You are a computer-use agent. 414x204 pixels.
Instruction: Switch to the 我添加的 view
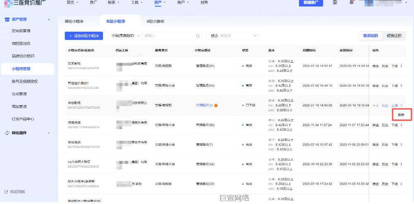[371, 36]
